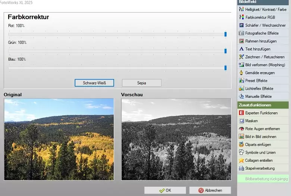
Task: Click the Masken icon
Action: point(241,121)
